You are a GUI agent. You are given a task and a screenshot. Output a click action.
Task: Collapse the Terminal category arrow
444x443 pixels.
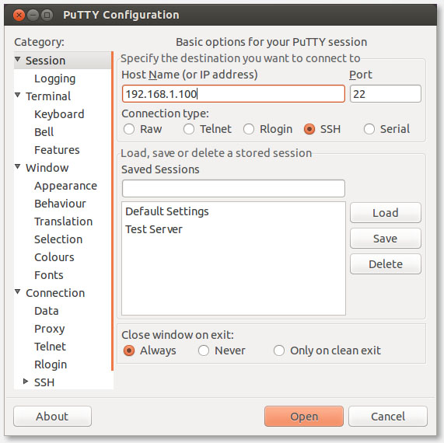pos(18,95)
